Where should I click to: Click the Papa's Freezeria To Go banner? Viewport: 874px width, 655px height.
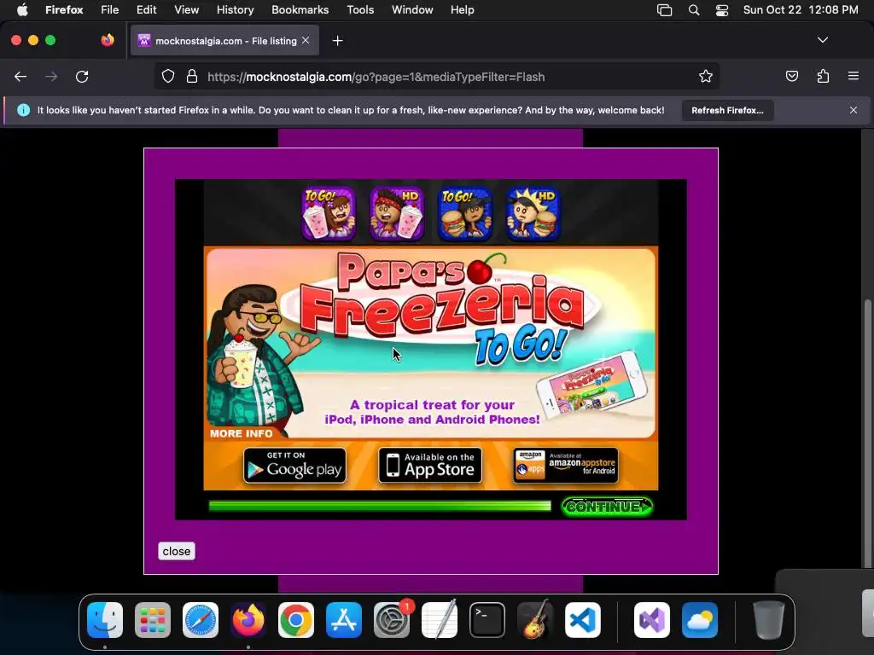point(431,343)
